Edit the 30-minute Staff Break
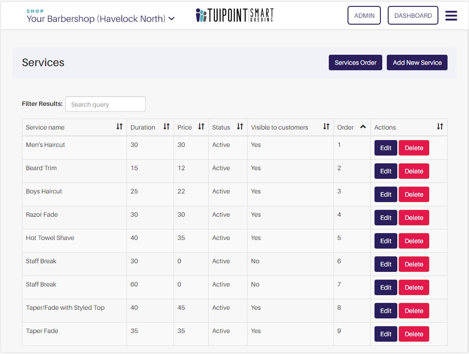This screenshot has height=354, width=469. point(385,265)
